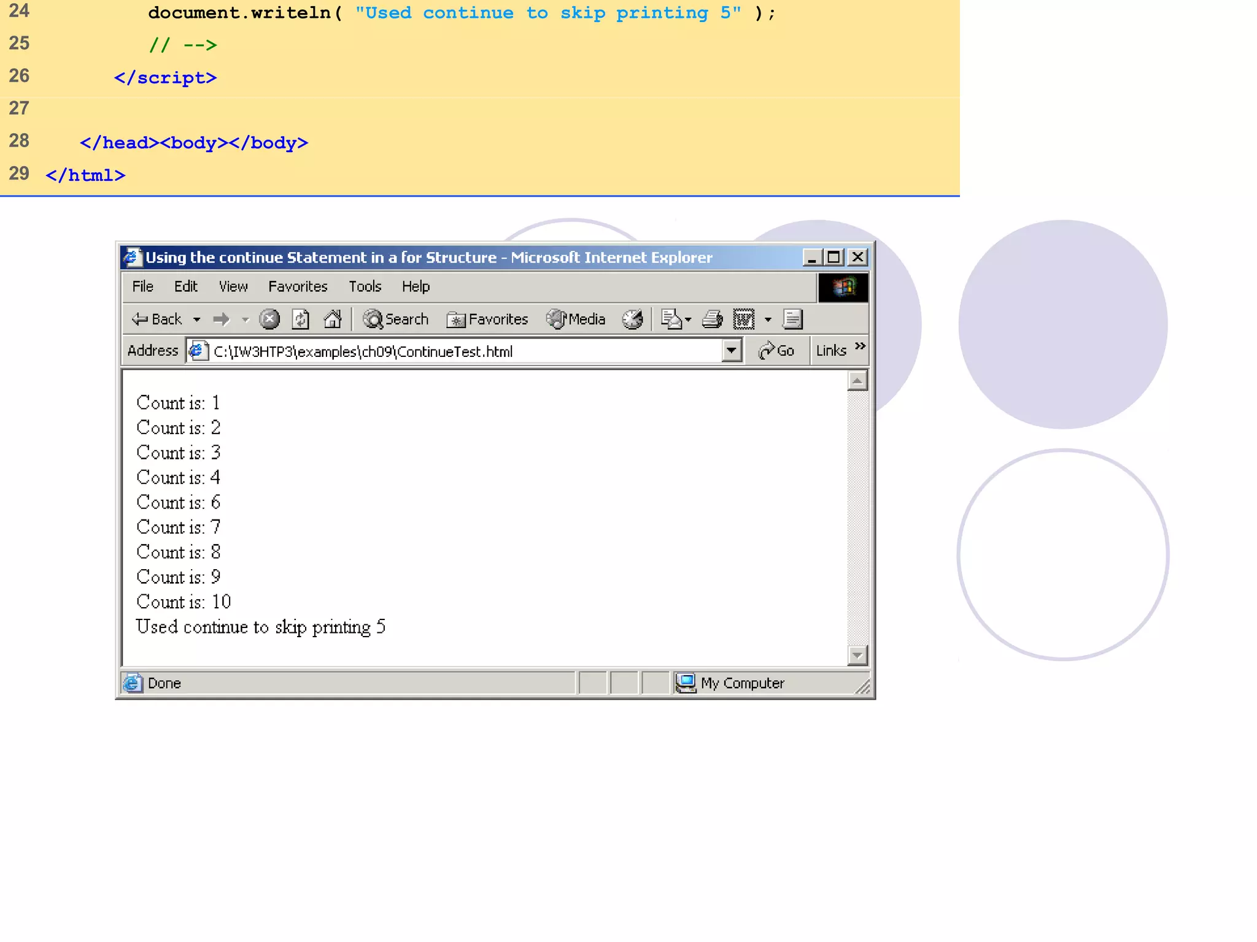Click the 'Count is: 10' line
Image resolution: width=1257 pixels, height=942 pixels.
point(184,602)
